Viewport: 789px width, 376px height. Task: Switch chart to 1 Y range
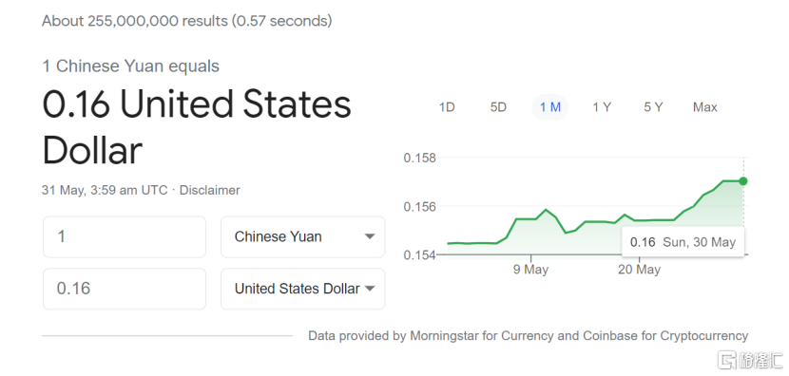click(x=602, y=107)
